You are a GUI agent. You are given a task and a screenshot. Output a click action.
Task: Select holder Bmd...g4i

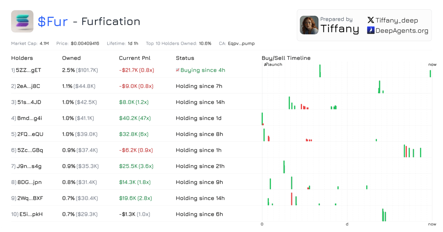30,118
